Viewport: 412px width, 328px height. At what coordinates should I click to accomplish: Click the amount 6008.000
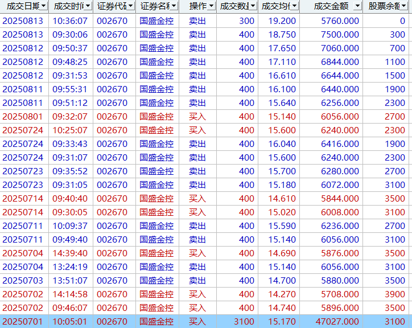click(340, 212)
